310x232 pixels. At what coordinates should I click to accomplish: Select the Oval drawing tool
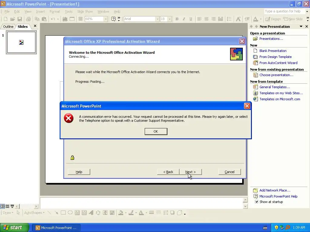(70, 213)
